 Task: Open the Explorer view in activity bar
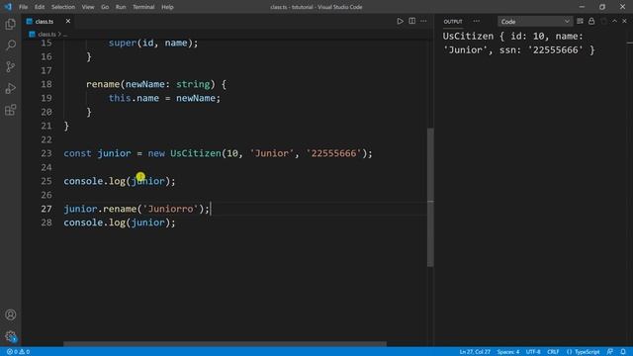11,24
